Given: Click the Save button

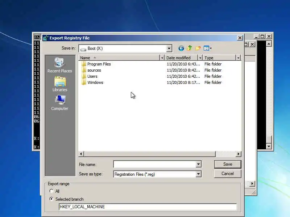Looking at the screenshot, I should [x=228, y=164].
